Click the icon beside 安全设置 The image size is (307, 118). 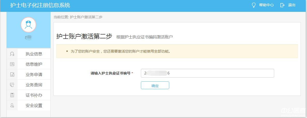(12, 105)
